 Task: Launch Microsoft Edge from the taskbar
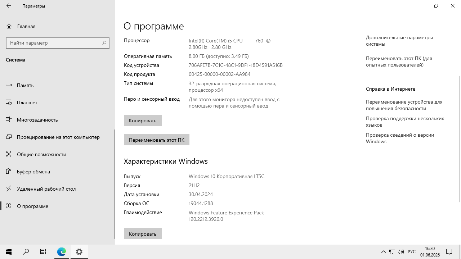point(62,252)
